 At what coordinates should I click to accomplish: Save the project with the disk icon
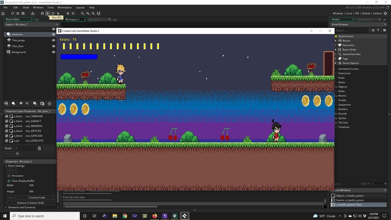[23, 13]
